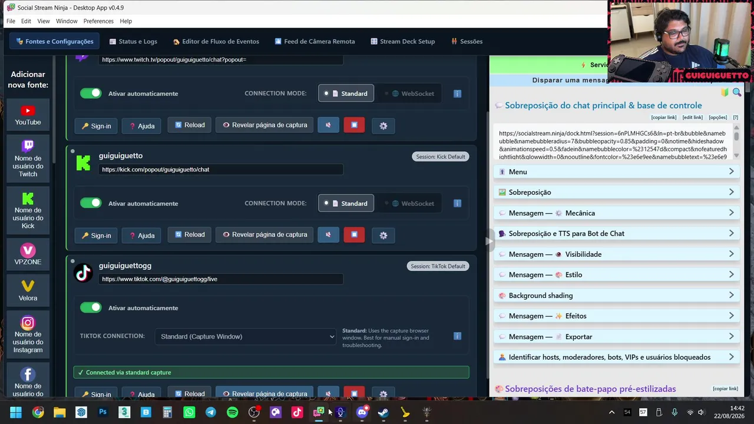The image size is (754, 424).
Task: Add a Twitch username source
Action: [x=28, y=158]
